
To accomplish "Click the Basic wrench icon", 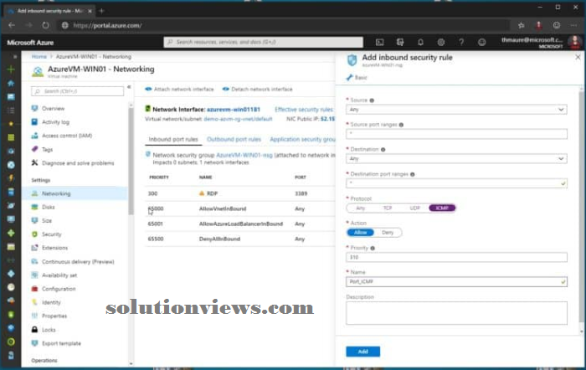I will pos(349,77).
